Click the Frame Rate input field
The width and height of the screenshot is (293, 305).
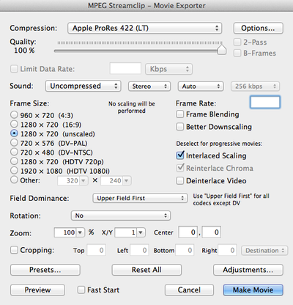(x=265, y=102)
